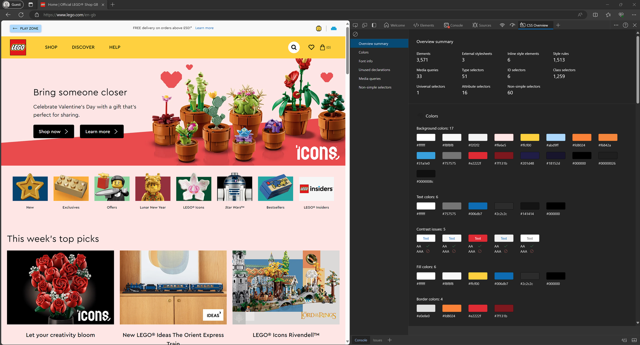Click the LEGO search magnifier icon
640x345 pixels.
294,47
